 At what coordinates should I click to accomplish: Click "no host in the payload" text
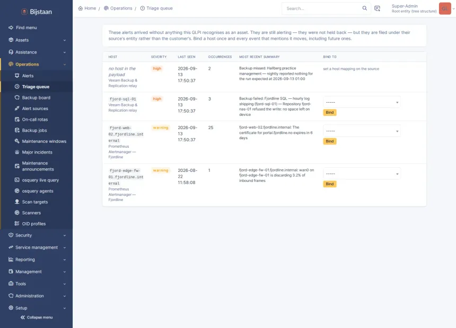[x=122, y=71]
